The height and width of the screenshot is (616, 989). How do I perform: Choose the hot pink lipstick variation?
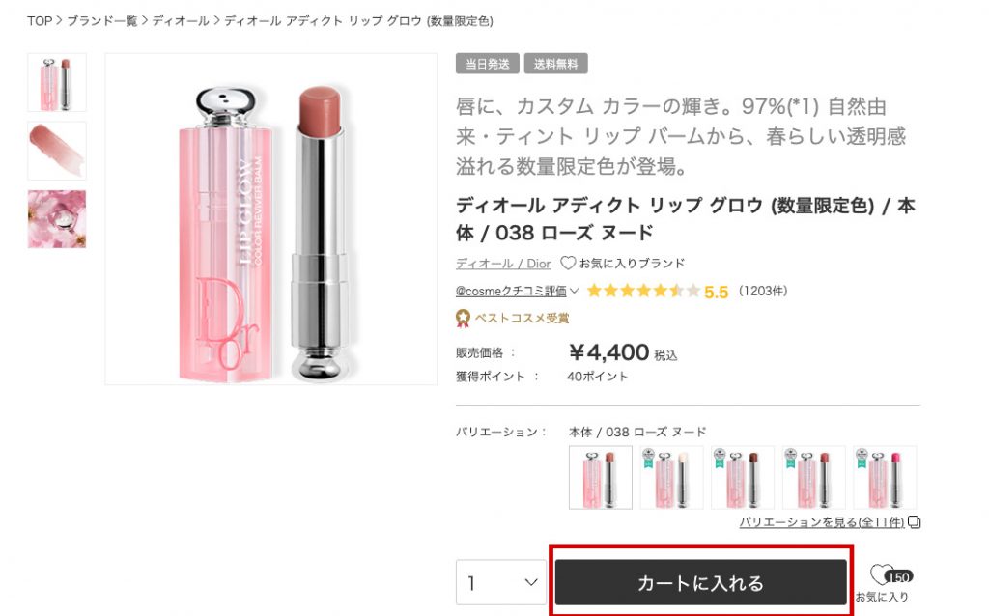885,477
